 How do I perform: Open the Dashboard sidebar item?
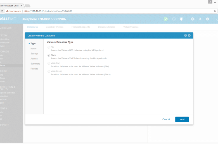(6, 28)
